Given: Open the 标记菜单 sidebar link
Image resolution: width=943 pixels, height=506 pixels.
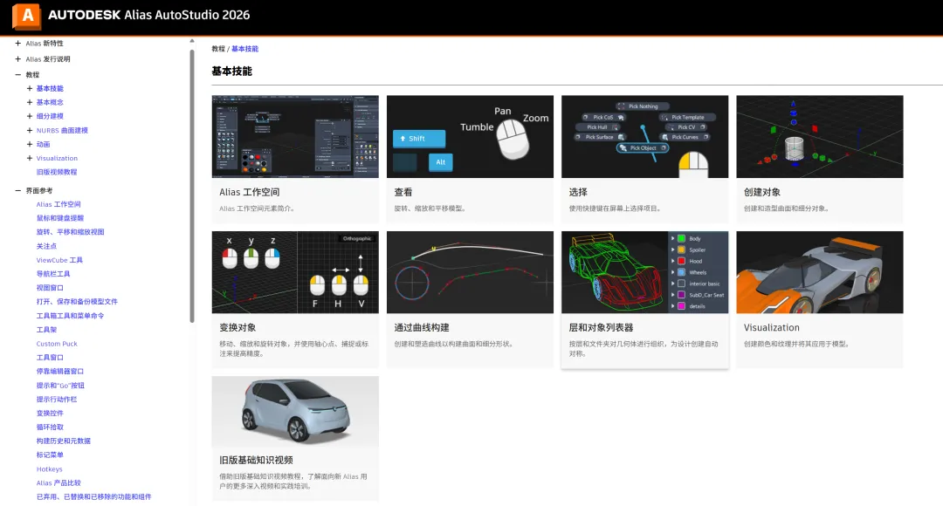Looking at the screenshot, I should click(50, 455).
